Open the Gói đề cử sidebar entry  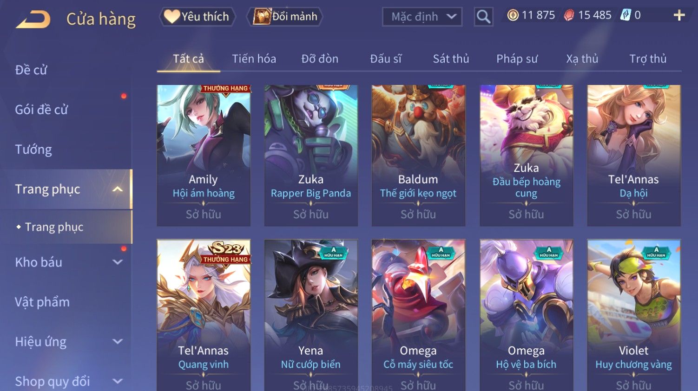[41, 110]
